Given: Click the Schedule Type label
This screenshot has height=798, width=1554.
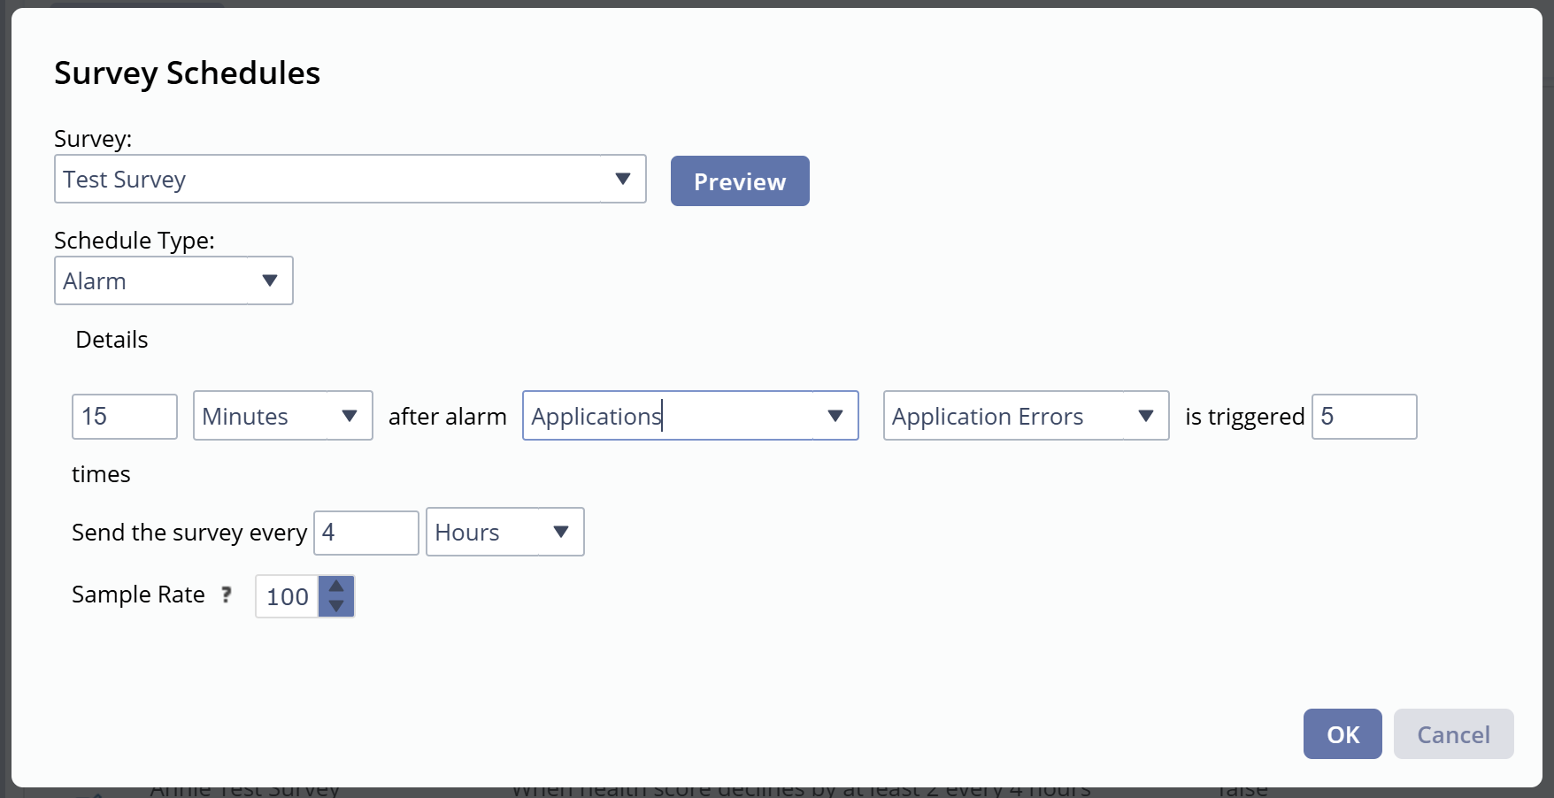Looking at the screenshot, I should point(135,241).
